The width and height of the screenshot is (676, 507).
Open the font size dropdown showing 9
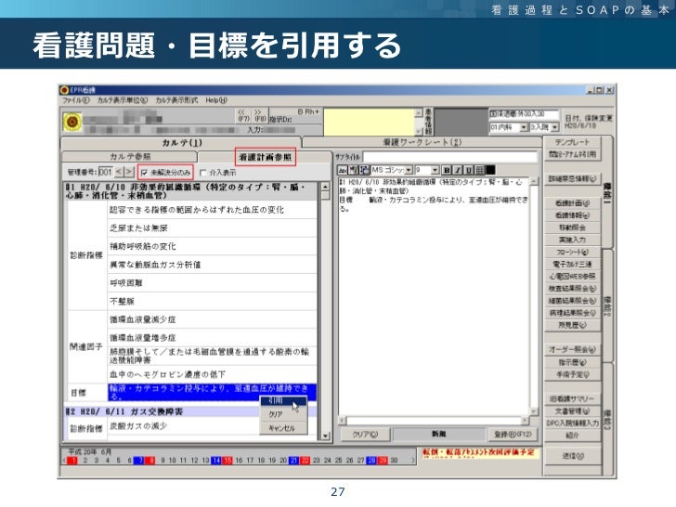(435, 170)
